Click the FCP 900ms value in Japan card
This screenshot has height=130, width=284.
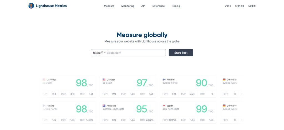(172, 120)
